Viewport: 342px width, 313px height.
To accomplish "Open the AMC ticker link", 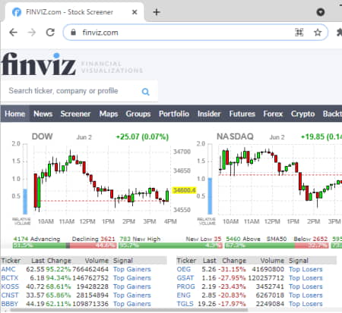I will (8, 269).
